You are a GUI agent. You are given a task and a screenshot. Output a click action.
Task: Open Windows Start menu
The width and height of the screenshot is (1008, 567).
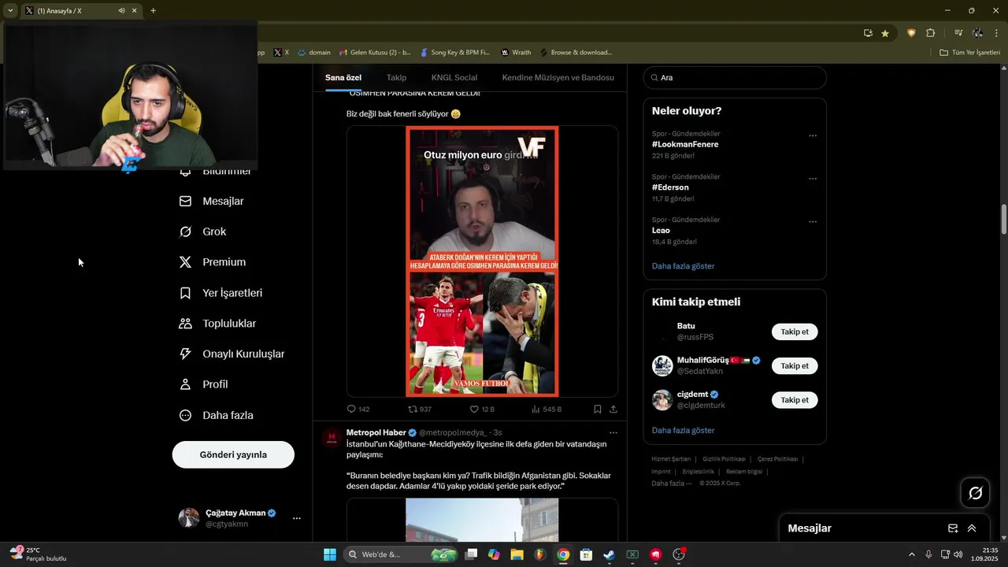pos(330,554)
